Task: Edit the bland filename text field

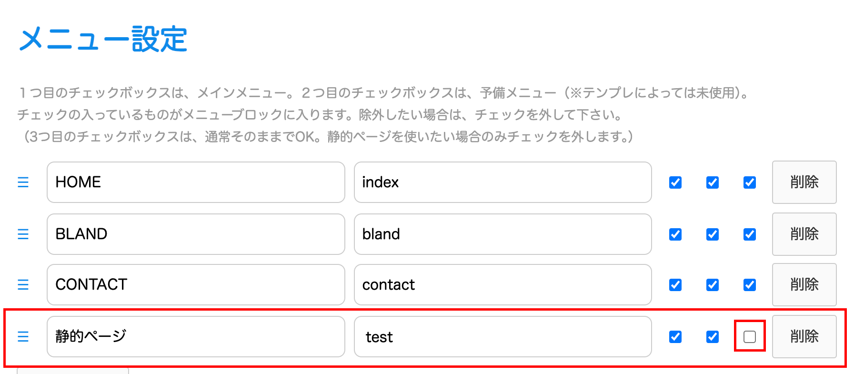Action: (502, 234)
